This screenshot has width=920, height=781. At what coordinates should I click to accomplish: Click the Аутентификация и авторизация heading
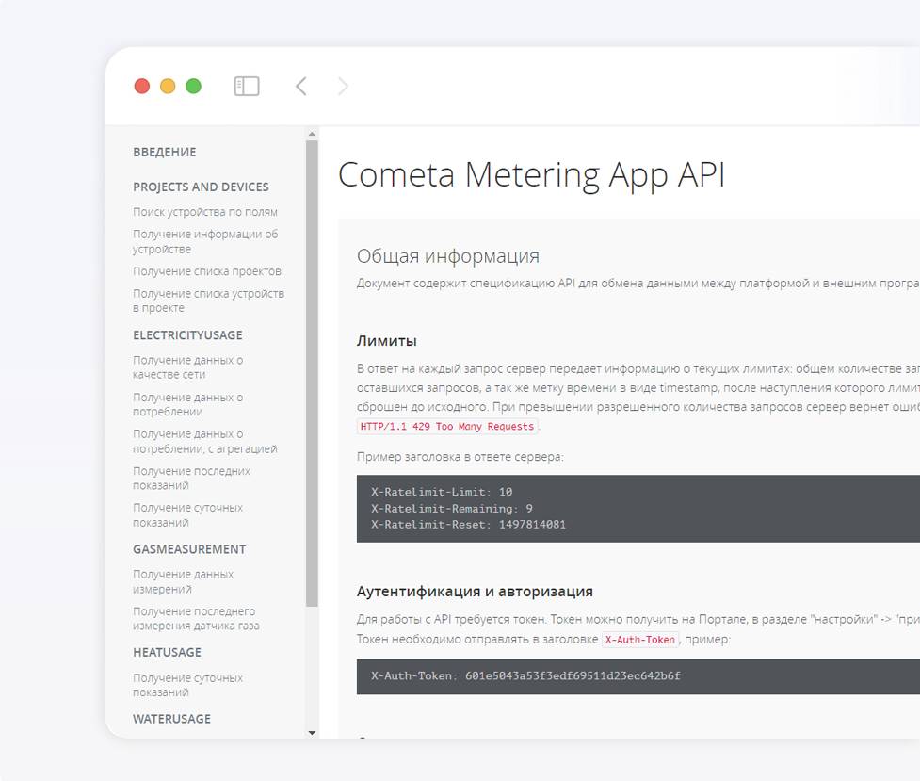point(475,592)
